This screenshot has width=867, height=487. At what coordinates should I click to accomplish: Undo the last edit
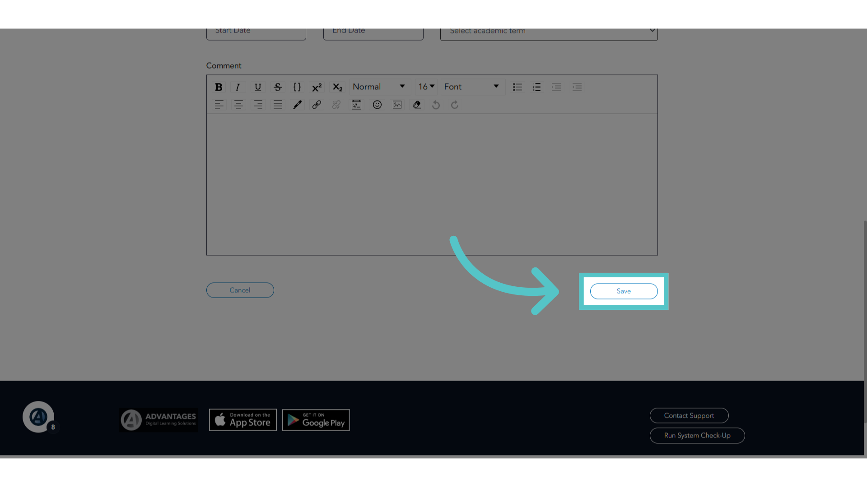click(436, 105)
